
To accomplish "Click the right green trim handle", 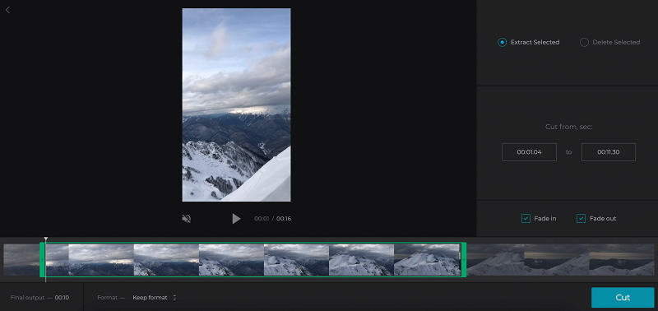I will (x=463, y=260).
